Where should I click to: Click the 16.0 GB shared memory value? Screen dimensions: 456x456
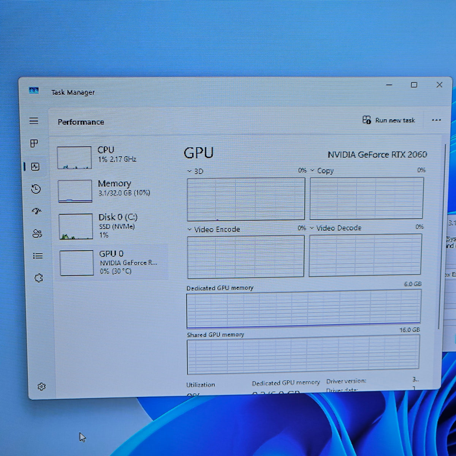[x=410, y=330]
